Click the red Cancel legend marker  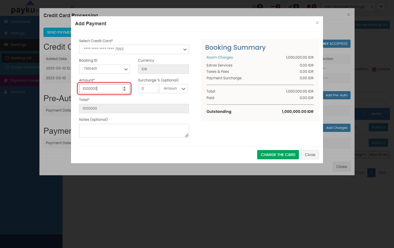point(374,69)
